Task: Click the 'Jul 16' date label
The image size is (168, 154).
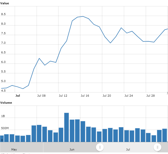Action: (85, 96)
